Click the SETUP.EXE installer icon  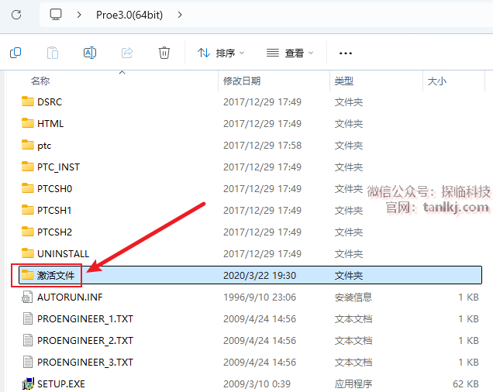click(x=28, y=383)
